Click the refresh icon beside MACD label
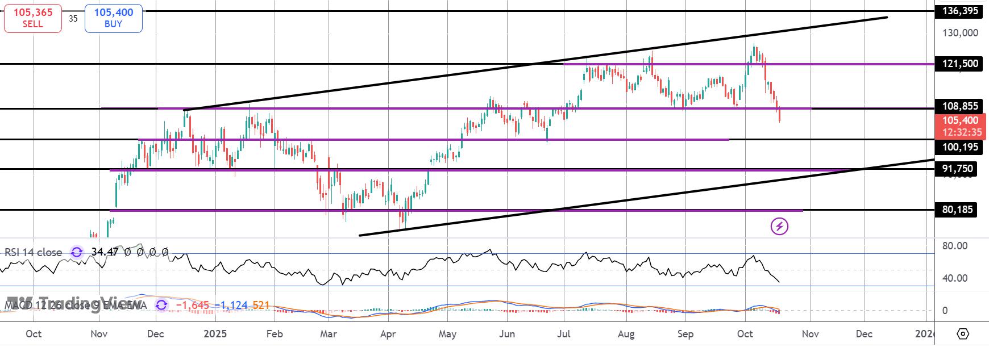 point(161,306)
